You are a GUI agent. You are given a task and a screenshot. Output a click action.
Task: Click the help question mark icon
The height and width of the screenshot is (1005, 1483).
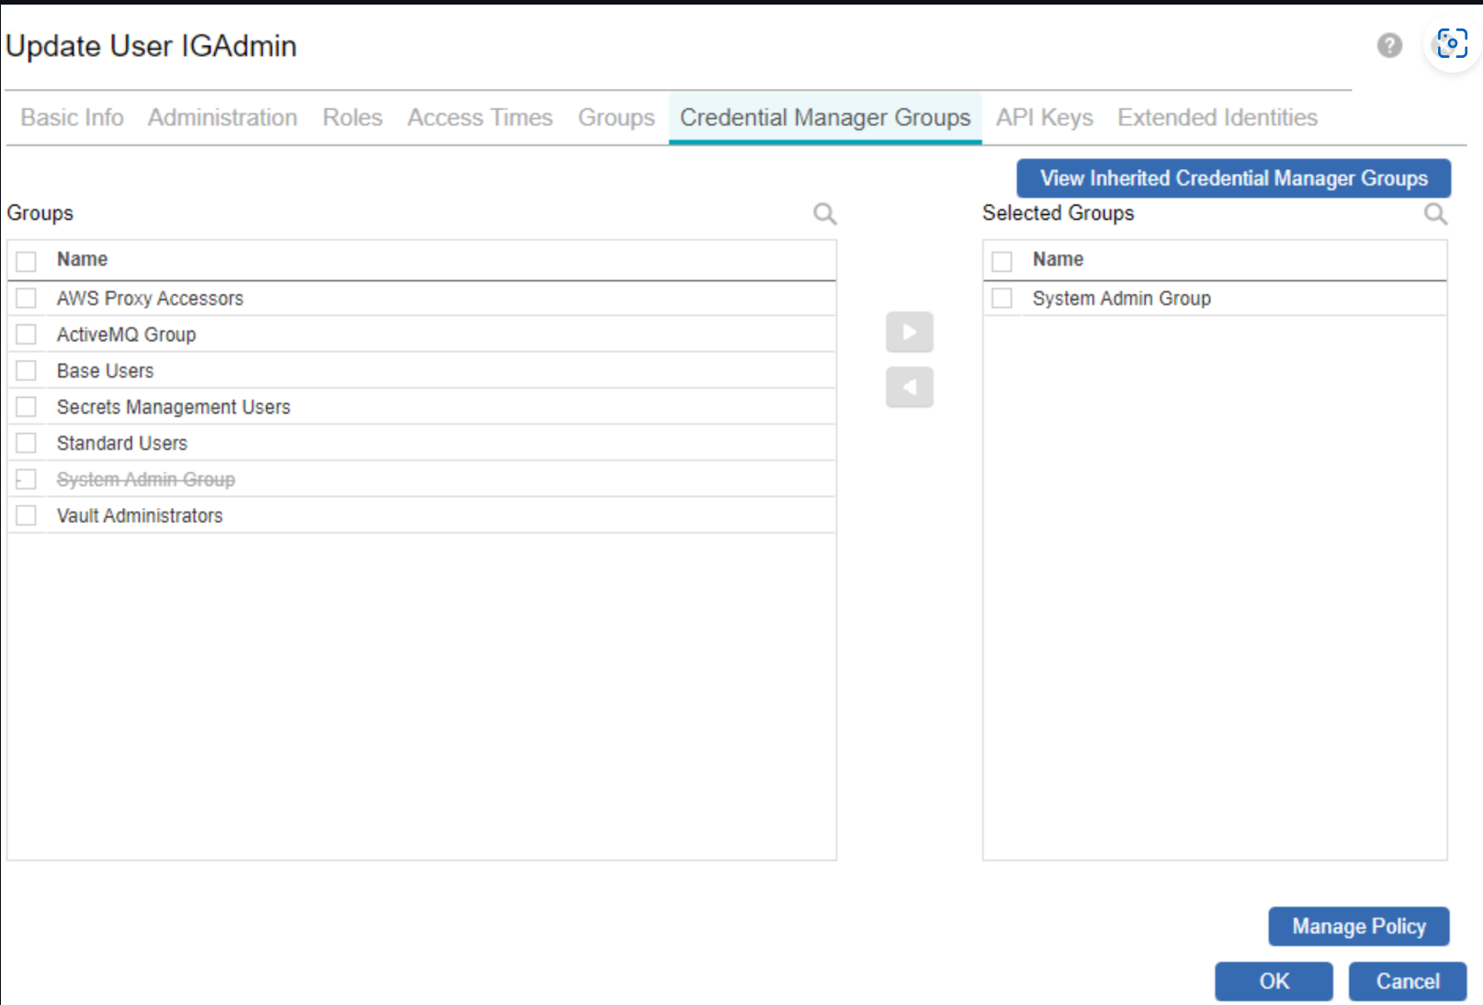click(1389, 45)
